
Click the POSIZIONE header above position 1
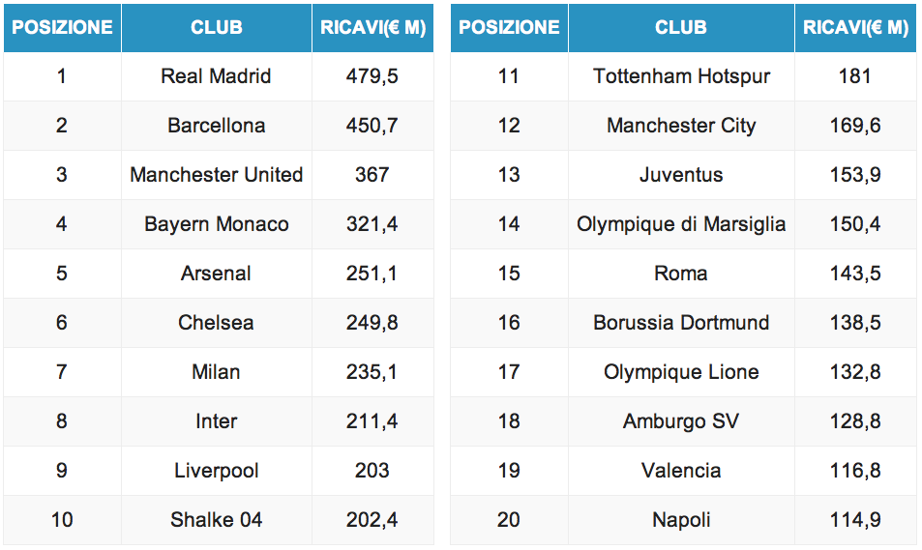[x=62, y=27]
